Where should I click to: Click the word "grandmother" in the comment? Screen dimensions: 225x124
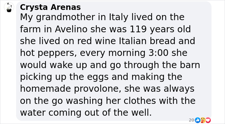(x=66, y=17)
